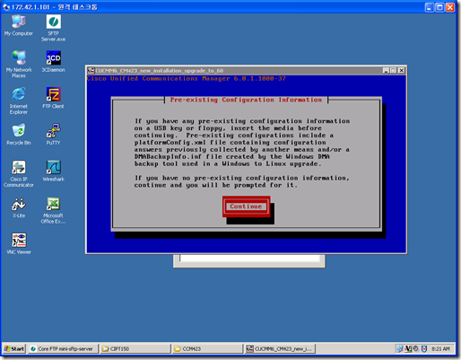Launch 3CDaemon desktop icon
The image size is (461, 360).
coord(53,61)
